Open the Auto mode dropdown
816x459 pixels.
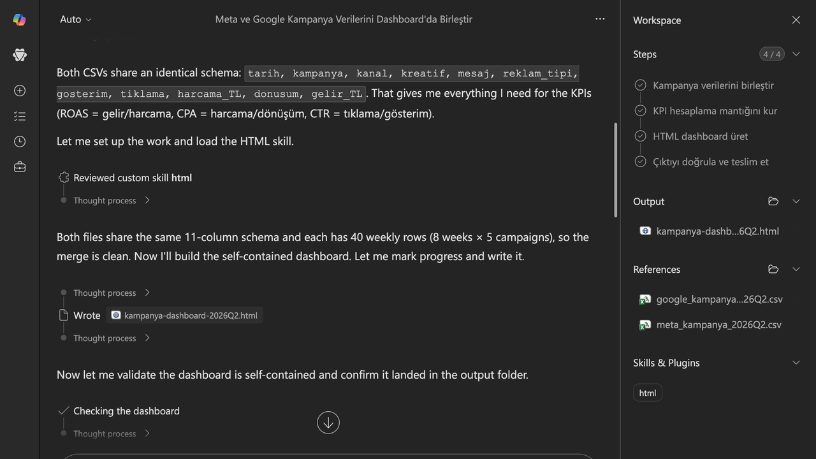click(75, 20)
